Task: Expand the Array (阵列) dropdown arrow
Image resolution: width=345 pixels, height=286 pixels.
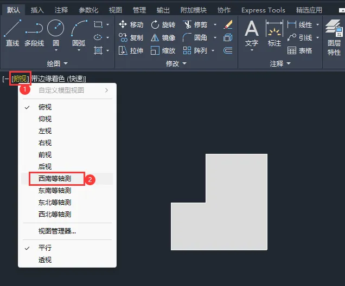Action: tap(213, 51)
